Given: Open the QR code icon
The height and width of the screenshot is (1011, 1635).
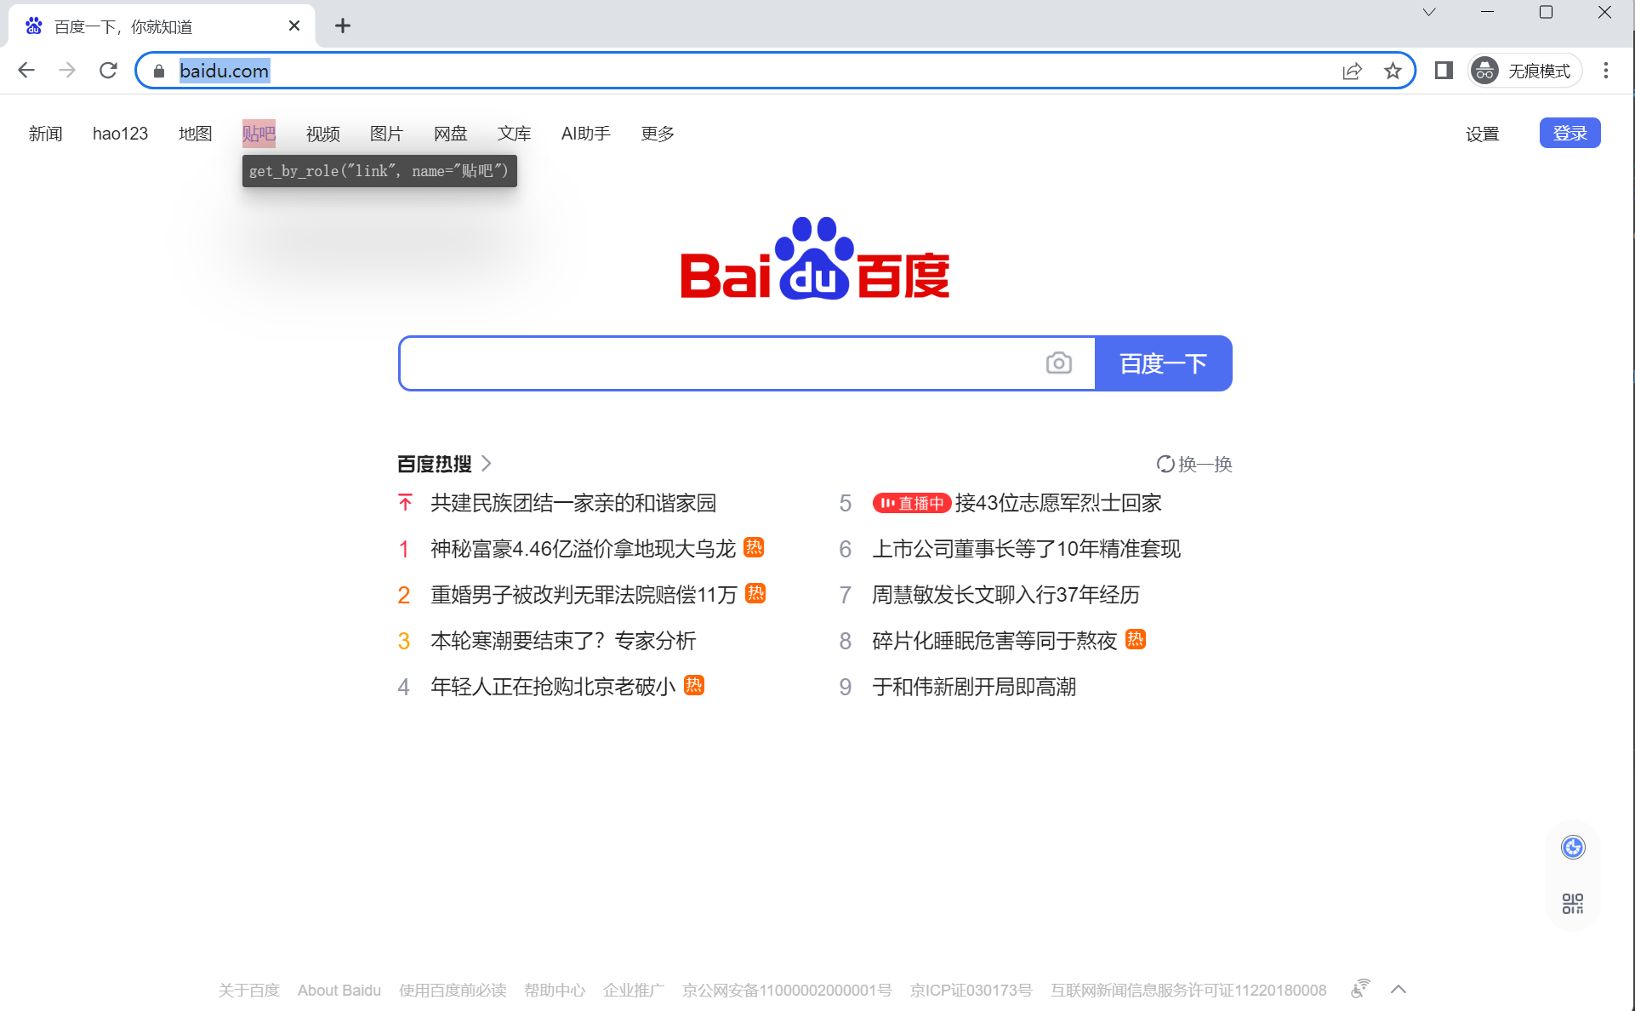Looking at the screenshot, I should coord(1573,903).
